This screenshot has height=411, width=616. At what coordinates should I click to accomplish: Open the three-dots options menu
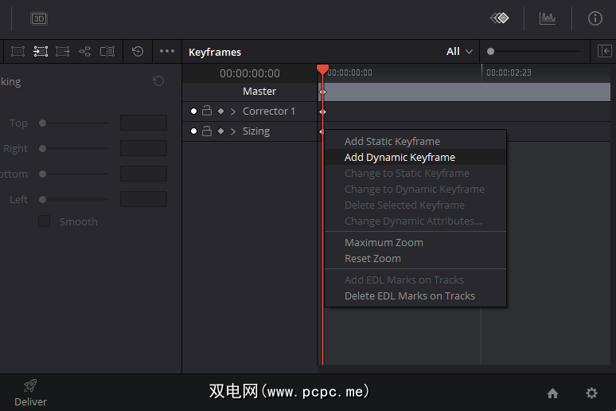[x=167, y=52]
